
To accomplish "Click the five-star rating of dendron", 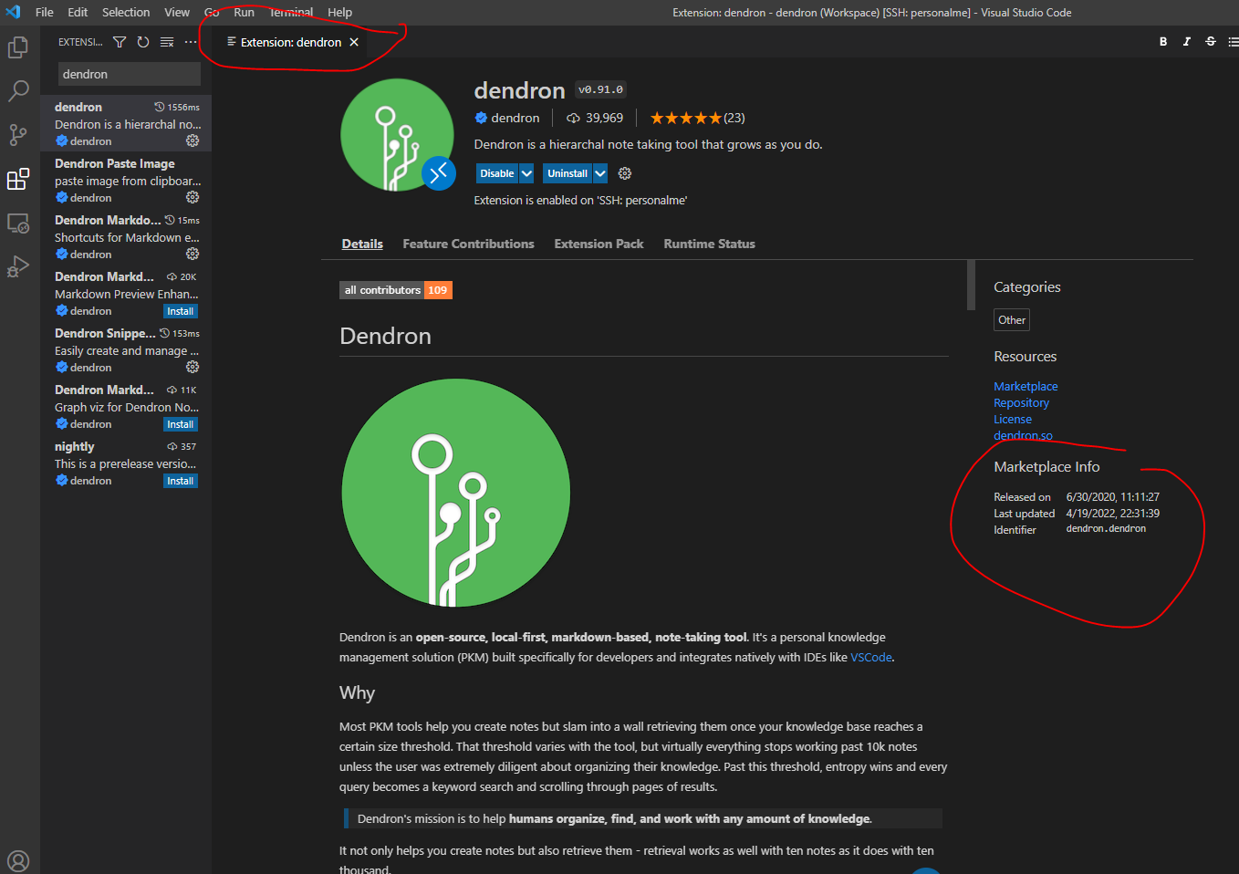I will 685,118.
